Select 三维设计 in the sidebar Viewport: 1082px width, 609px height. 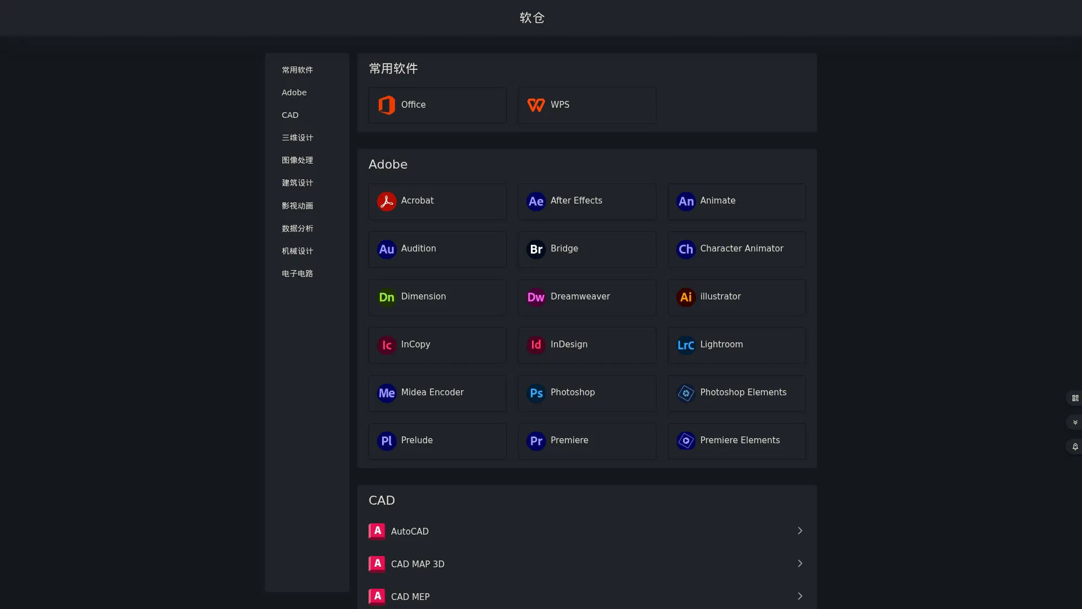pos(297,138)
